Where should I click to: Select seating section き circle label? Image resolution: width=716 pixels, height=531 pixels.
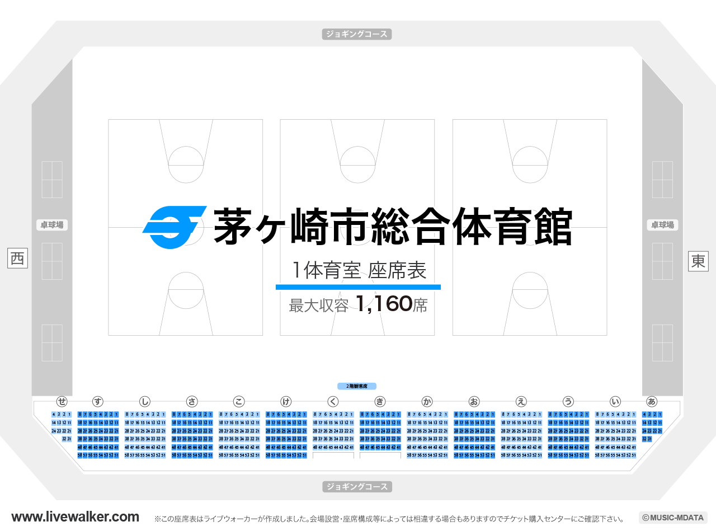tap(380, 401)
